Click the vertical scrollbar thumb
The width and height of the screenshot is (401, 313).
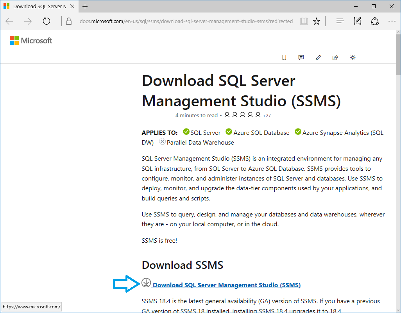398,55
